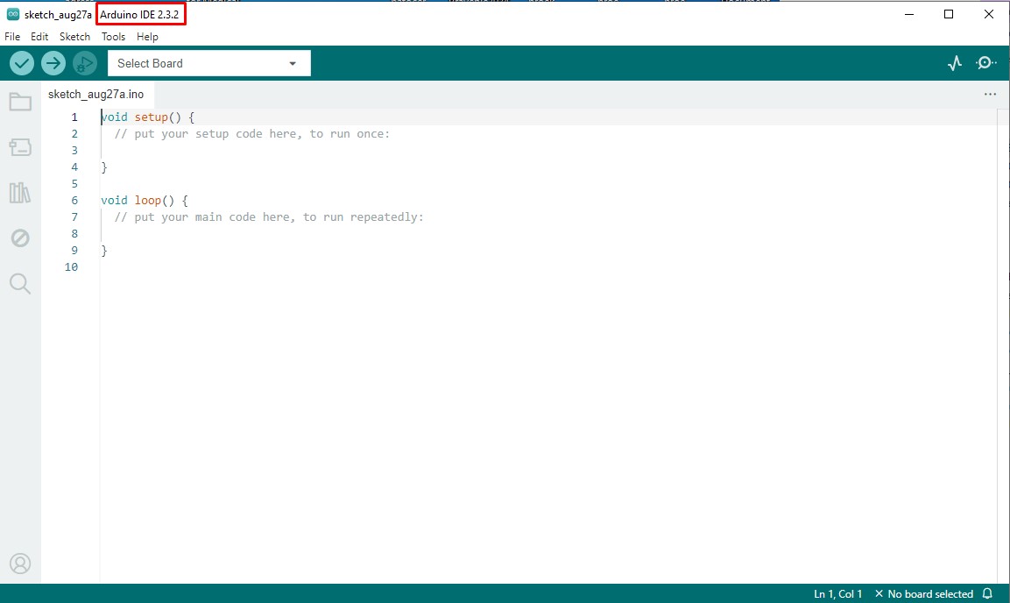Click the account profile icon in the sidebar
1010x603 pixels.
[x=20, y=564]
